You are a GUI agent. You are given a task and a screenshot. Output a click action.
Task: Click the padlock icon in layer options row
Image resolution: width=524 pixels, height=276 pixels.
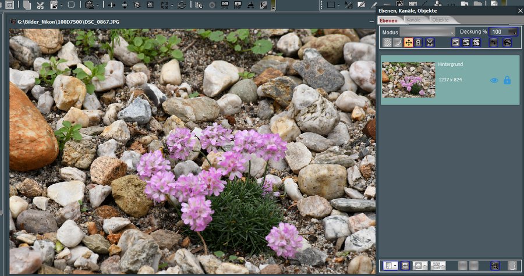click(x=418, y=42)
